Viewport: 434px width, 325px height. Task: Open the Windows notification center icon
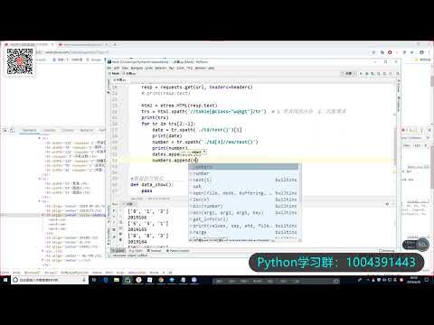click(427, 280)
